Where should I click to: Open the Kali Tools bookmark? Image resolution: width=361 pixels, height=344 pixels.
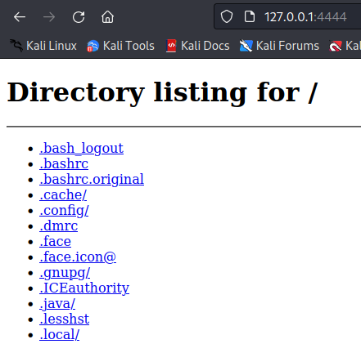click(x=120, y=46)
